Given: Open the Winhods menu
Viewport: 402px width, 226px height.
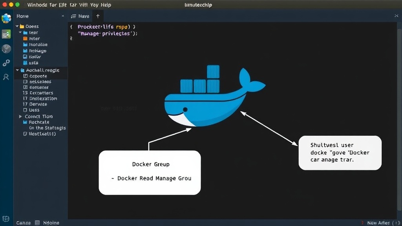Looking at the screenshot, I should point(37,5).
